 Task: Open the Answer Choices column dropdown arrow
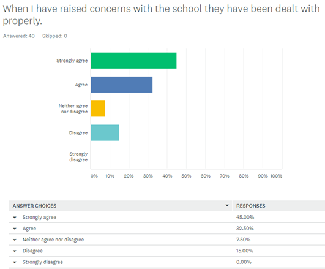pos(227,205)
